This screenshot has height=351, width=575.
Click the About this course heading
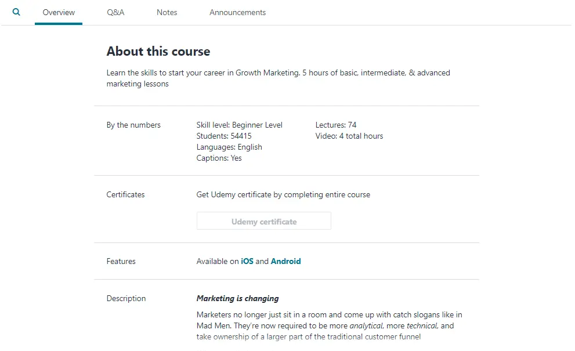(x=158, y=52)
